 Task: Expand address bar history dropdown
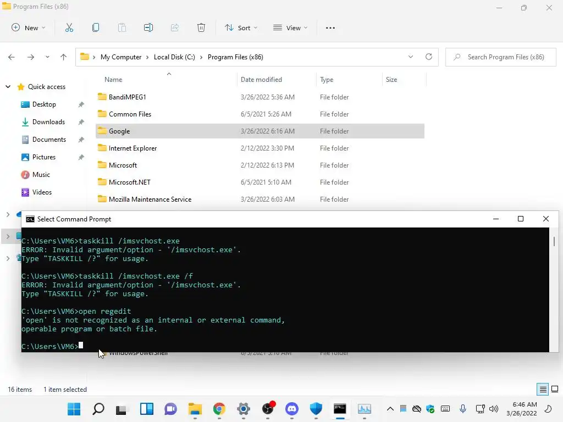pyautogui.click(x=411, y=57)
